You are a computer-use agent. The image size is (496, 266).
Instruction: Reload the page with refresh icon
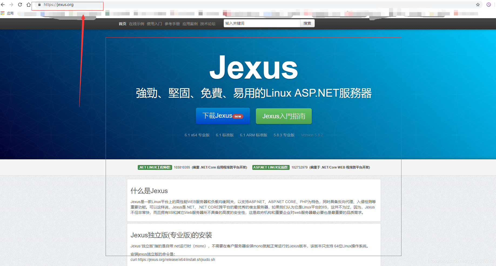[x=20, y=5]
